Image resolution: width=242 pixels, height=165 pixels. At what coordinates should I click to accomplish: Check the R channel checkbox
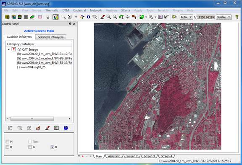tap(7, 147)
